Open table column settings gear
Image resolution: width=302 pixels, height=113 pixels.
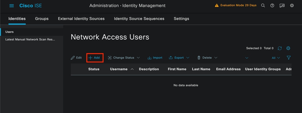288,48
